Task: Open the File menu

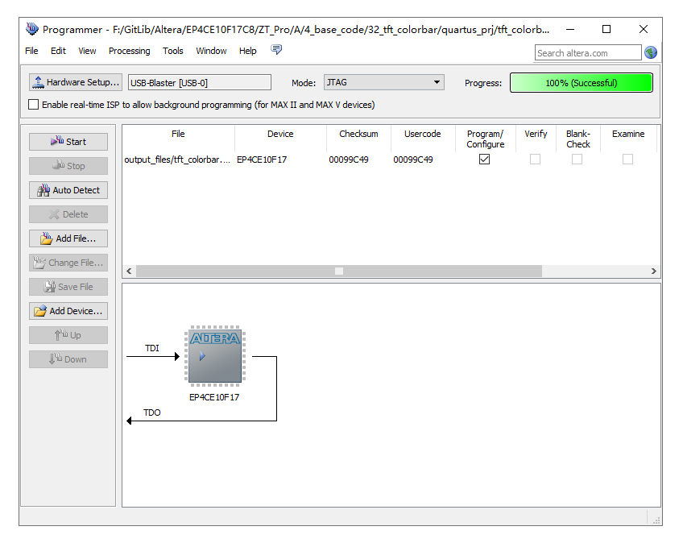Action: [x=31, y=51]
